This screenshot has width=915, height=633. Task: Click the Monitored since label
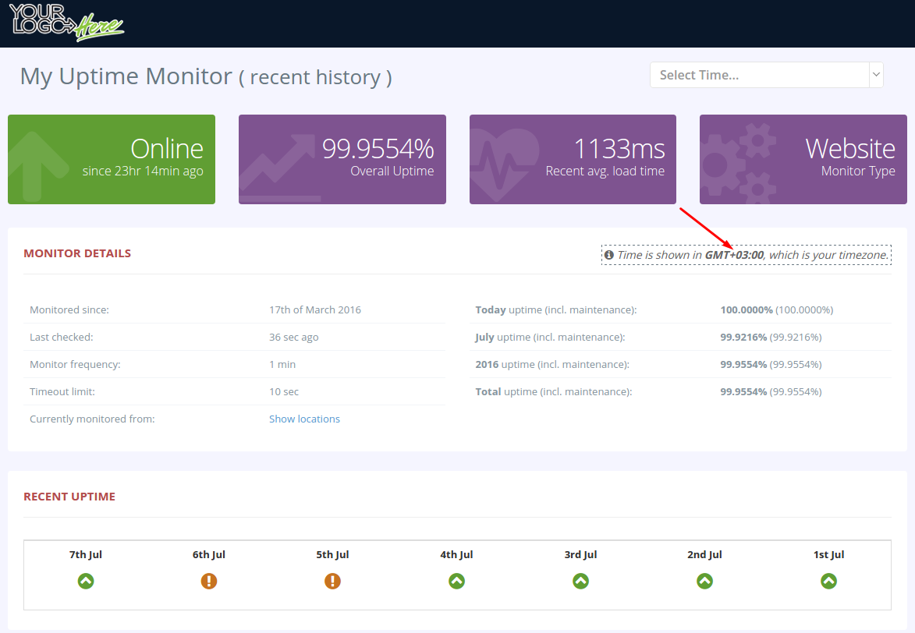[x=69, y=309]
